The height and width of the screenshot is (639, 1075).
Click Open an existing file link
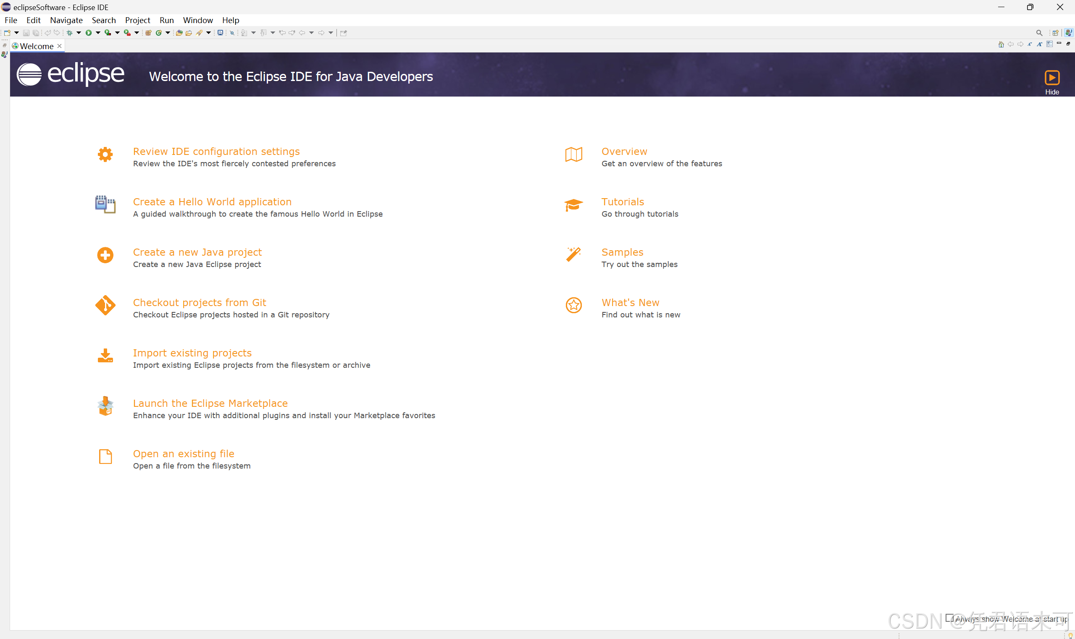click(x=184, y=454)
